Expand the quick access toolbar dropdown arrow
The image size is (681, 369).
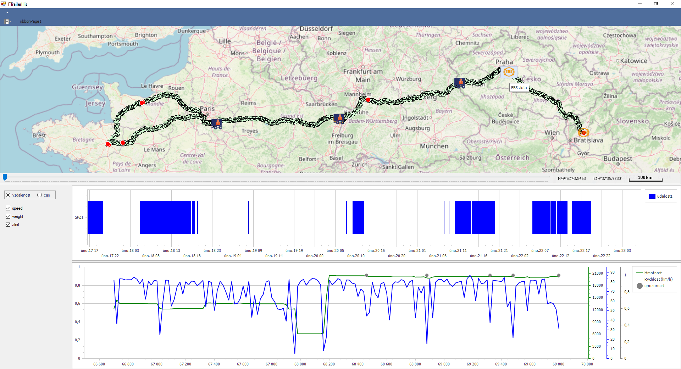[7, 12]
